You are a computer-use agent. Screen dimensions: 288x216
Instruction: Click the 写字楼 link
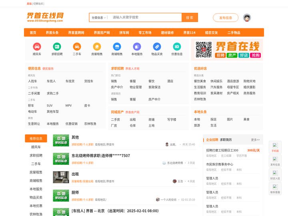coord(172,120)
